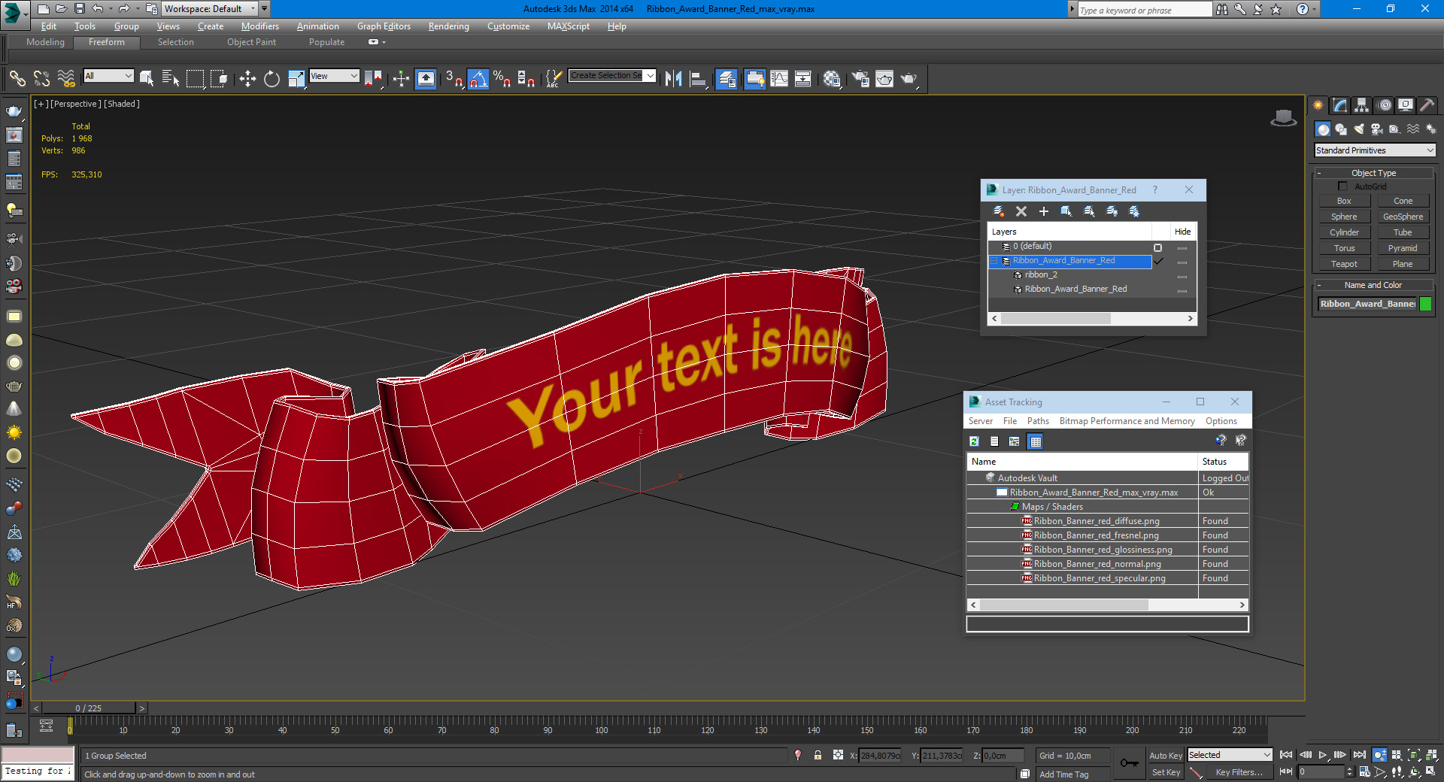
Task: Open the Material Editor icon
Action: pyautogui.click(x=831, y=78)
